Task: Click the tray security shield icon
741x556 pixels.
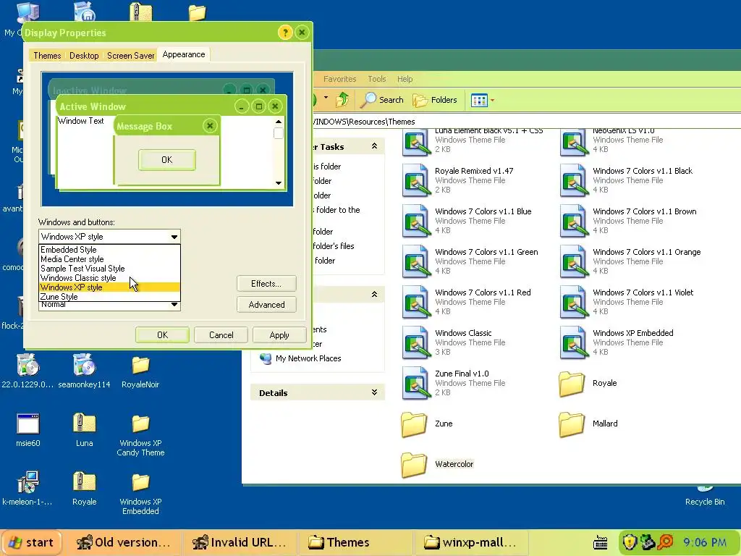Action: 629,542
